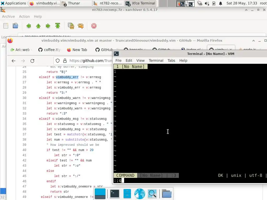Launch the web browser globe dock icon
The image size is (267, 200).
click(140, 194)
